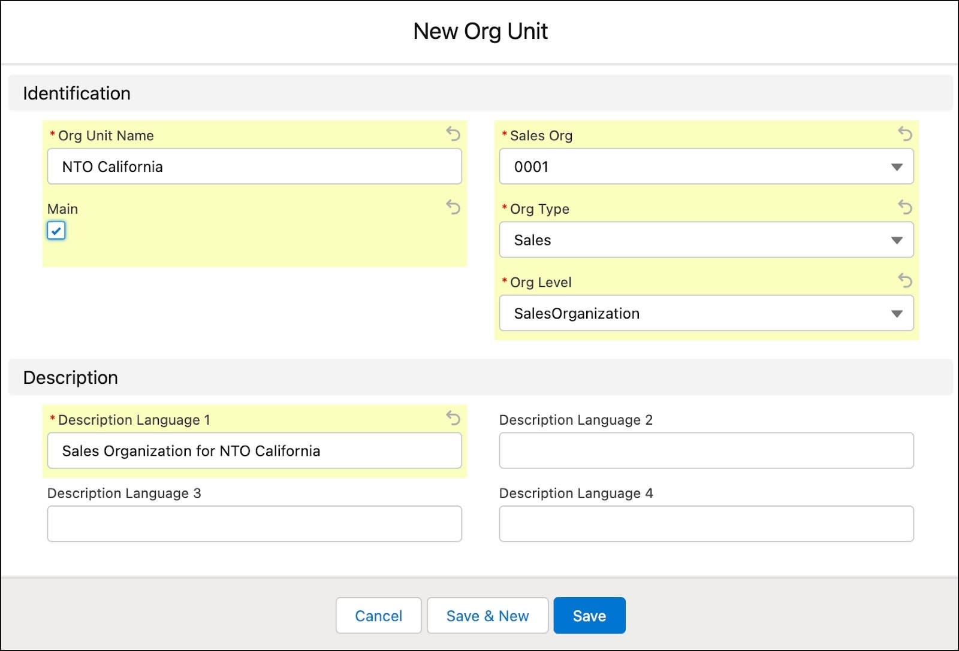Uncheck the Main checkbox
This screenshot has height=651, width=959.
pyautogui.click(x=56, y=231)
